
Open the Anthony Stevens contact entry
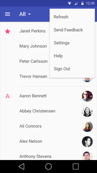pyautogui.click(x=48, y=156)
